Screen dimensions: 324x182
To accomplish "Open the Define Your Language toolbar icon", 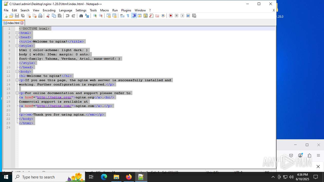I will pyautogui.click(x=139, y=16).
